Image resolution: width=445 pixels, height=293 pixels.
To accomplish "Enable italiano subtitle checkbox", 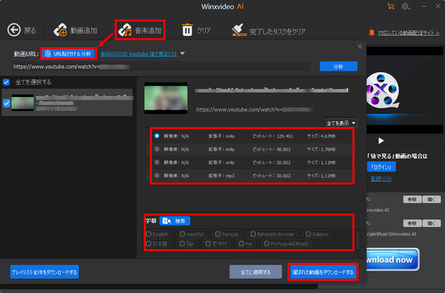I will [308, 234].
